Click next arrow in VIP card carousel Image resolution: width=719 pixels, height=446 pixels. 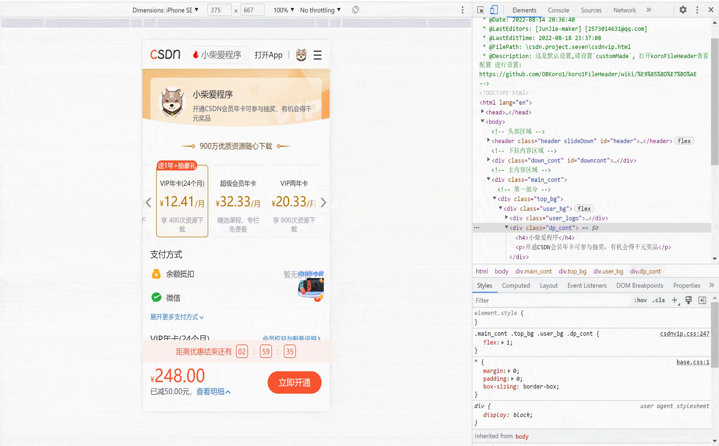coord(324,203)
